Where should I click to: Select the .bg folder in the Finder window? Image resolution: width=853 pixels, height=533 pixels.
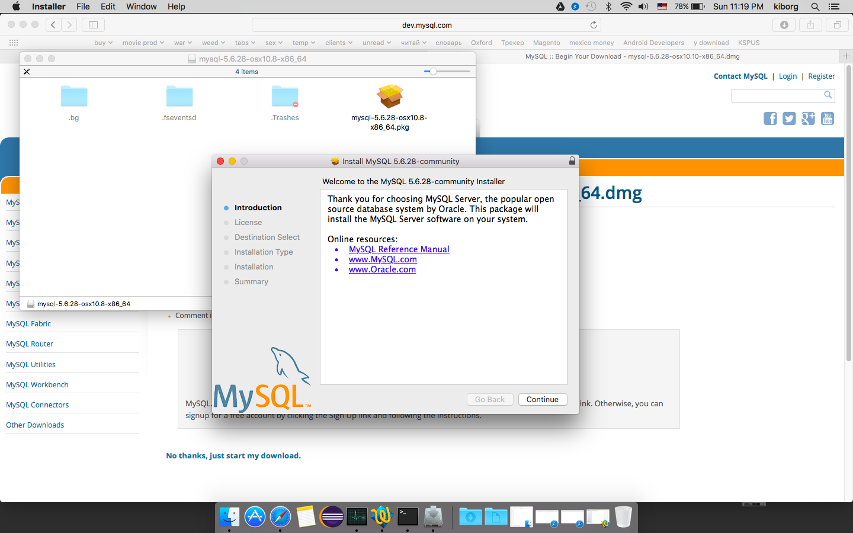[x=74, y=97]
